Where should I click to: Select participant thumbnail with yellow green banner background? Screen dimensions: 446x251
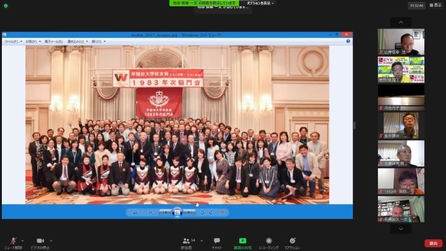click(401, 69)
